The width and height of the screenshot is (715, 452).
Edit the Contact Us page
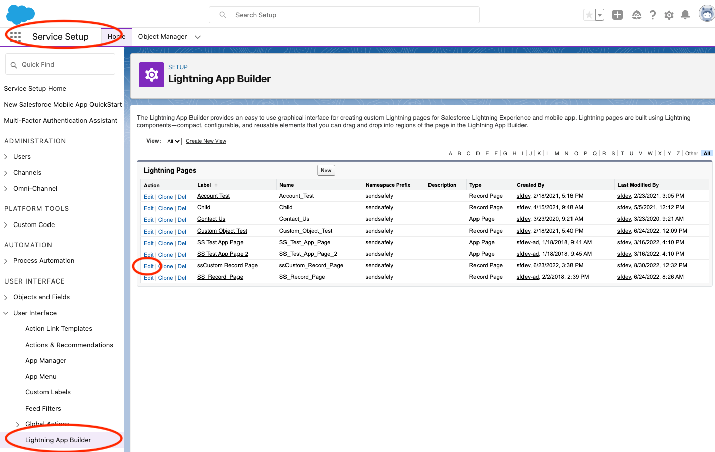(149, 220)
